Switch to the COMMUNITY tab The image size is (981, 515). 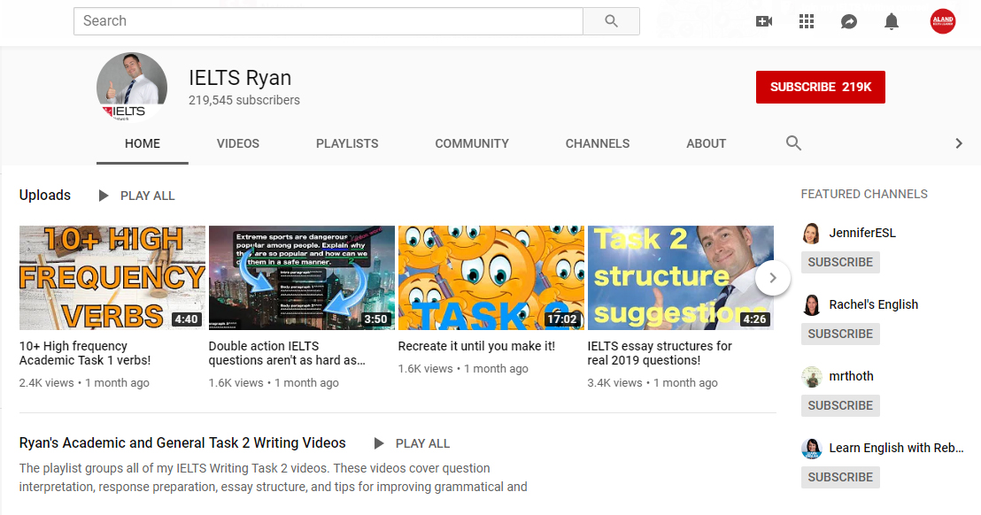click(x=472, y=143)
